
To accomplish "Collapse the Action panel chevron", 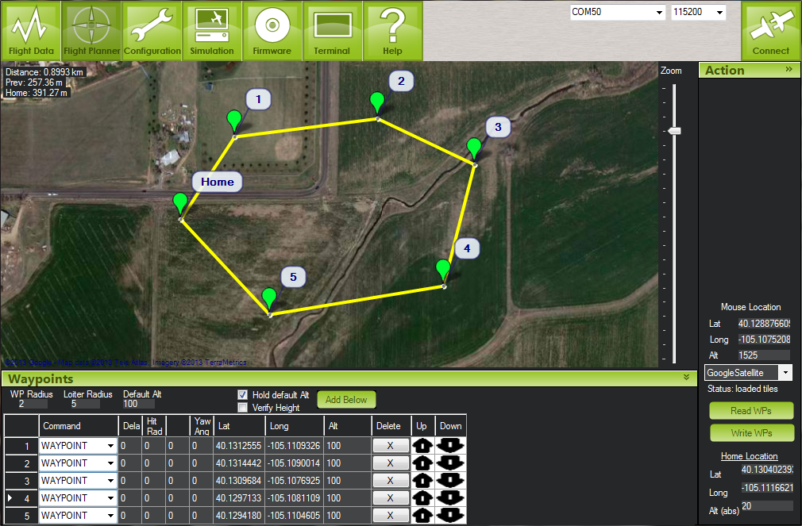I will [789, 69].
